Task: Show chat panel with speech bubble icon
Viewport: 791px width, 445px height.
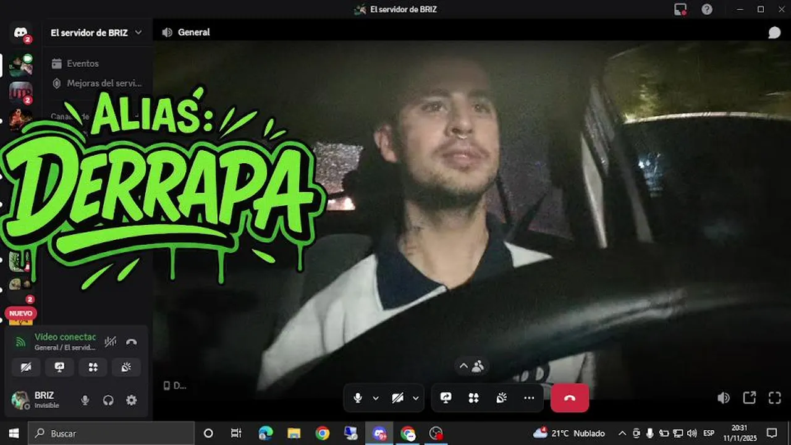Action: (x=774, y=32)
